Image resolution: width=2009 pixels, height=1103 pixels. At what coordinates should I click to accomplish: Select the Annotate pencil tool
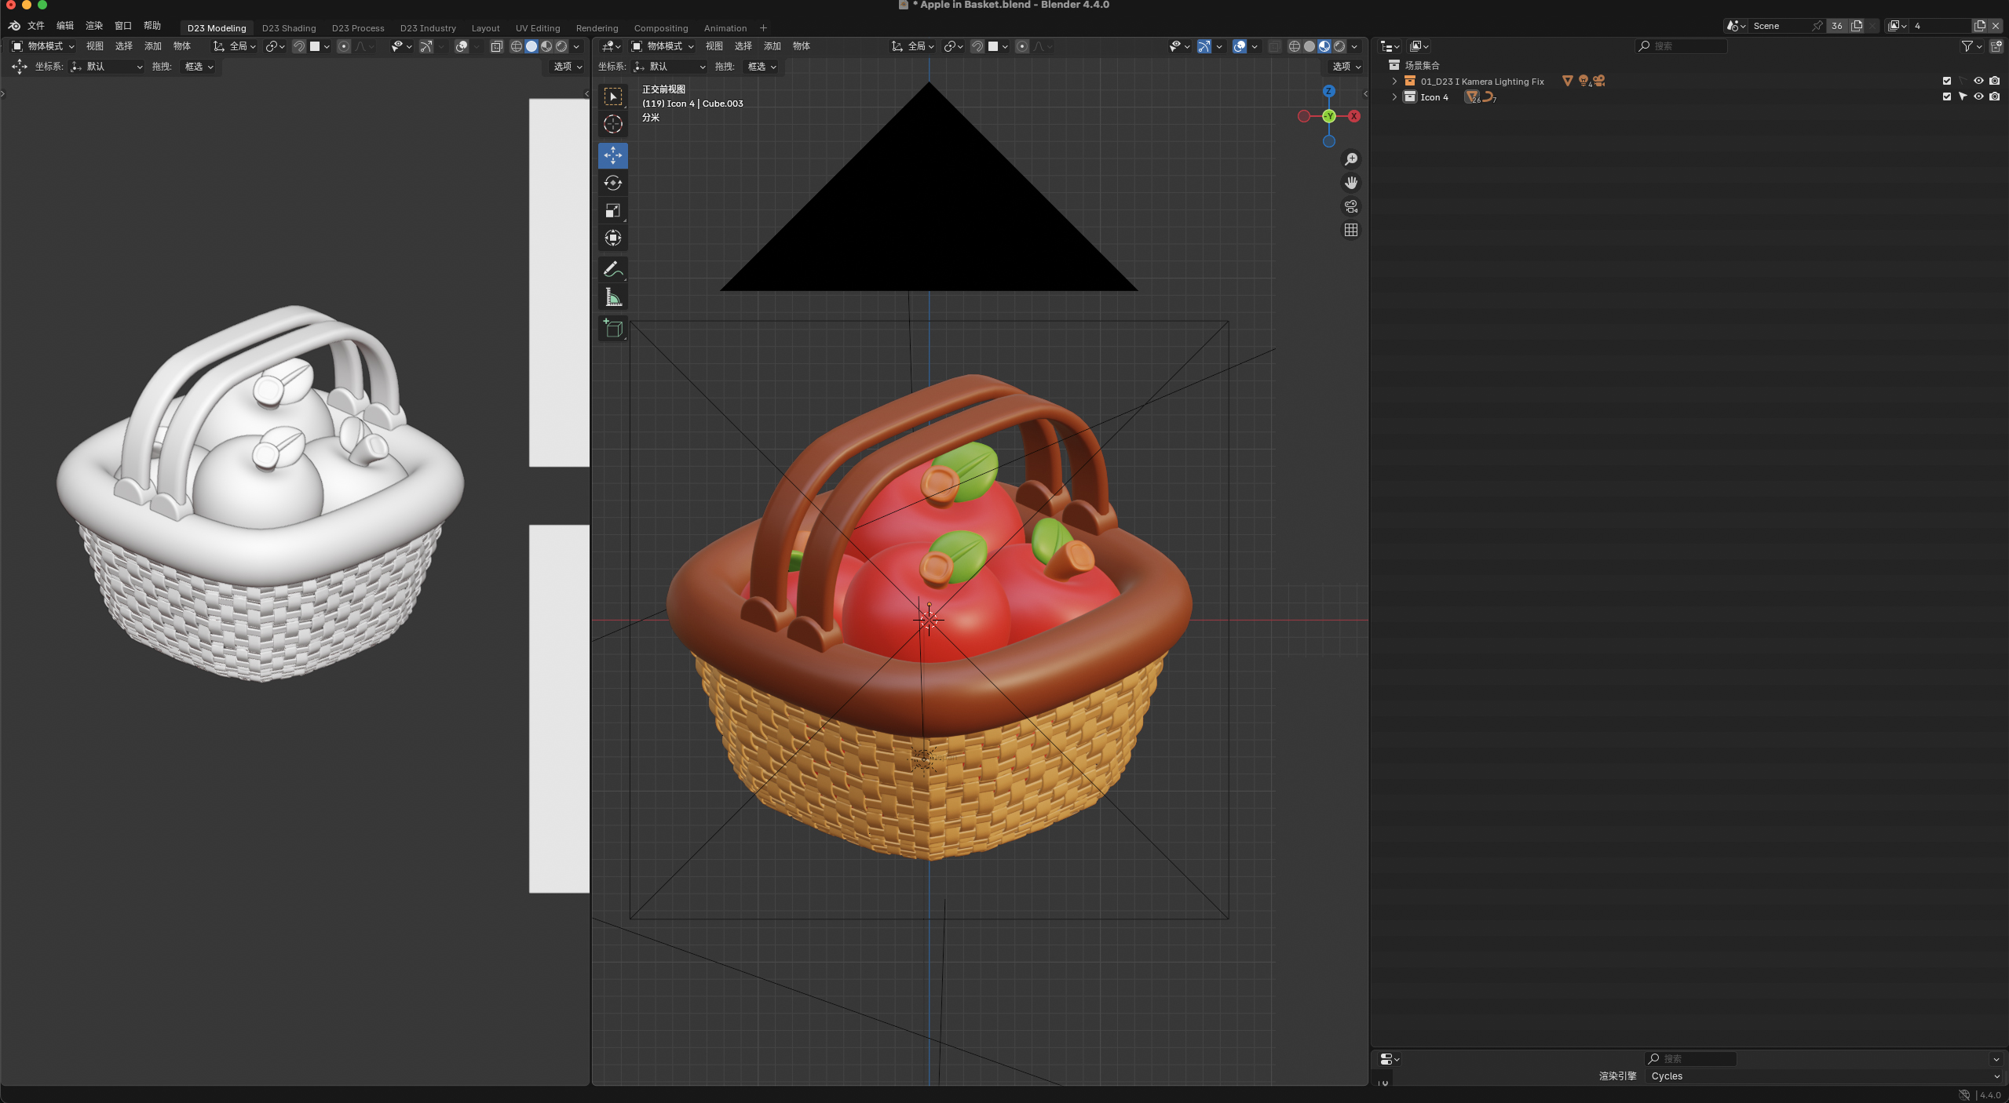(x=612, y=269)
